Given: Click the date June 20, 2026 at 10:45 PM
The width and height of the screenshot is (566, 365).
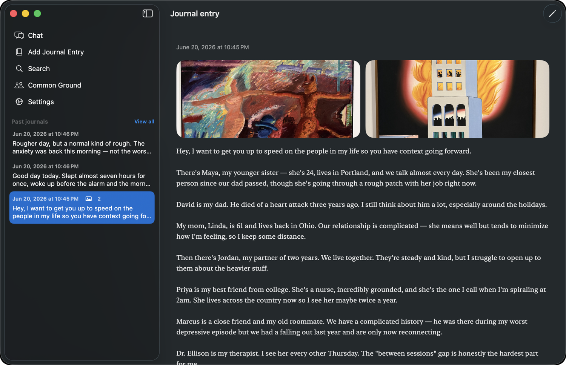Looking at the screenshot, I should [212, 47].
